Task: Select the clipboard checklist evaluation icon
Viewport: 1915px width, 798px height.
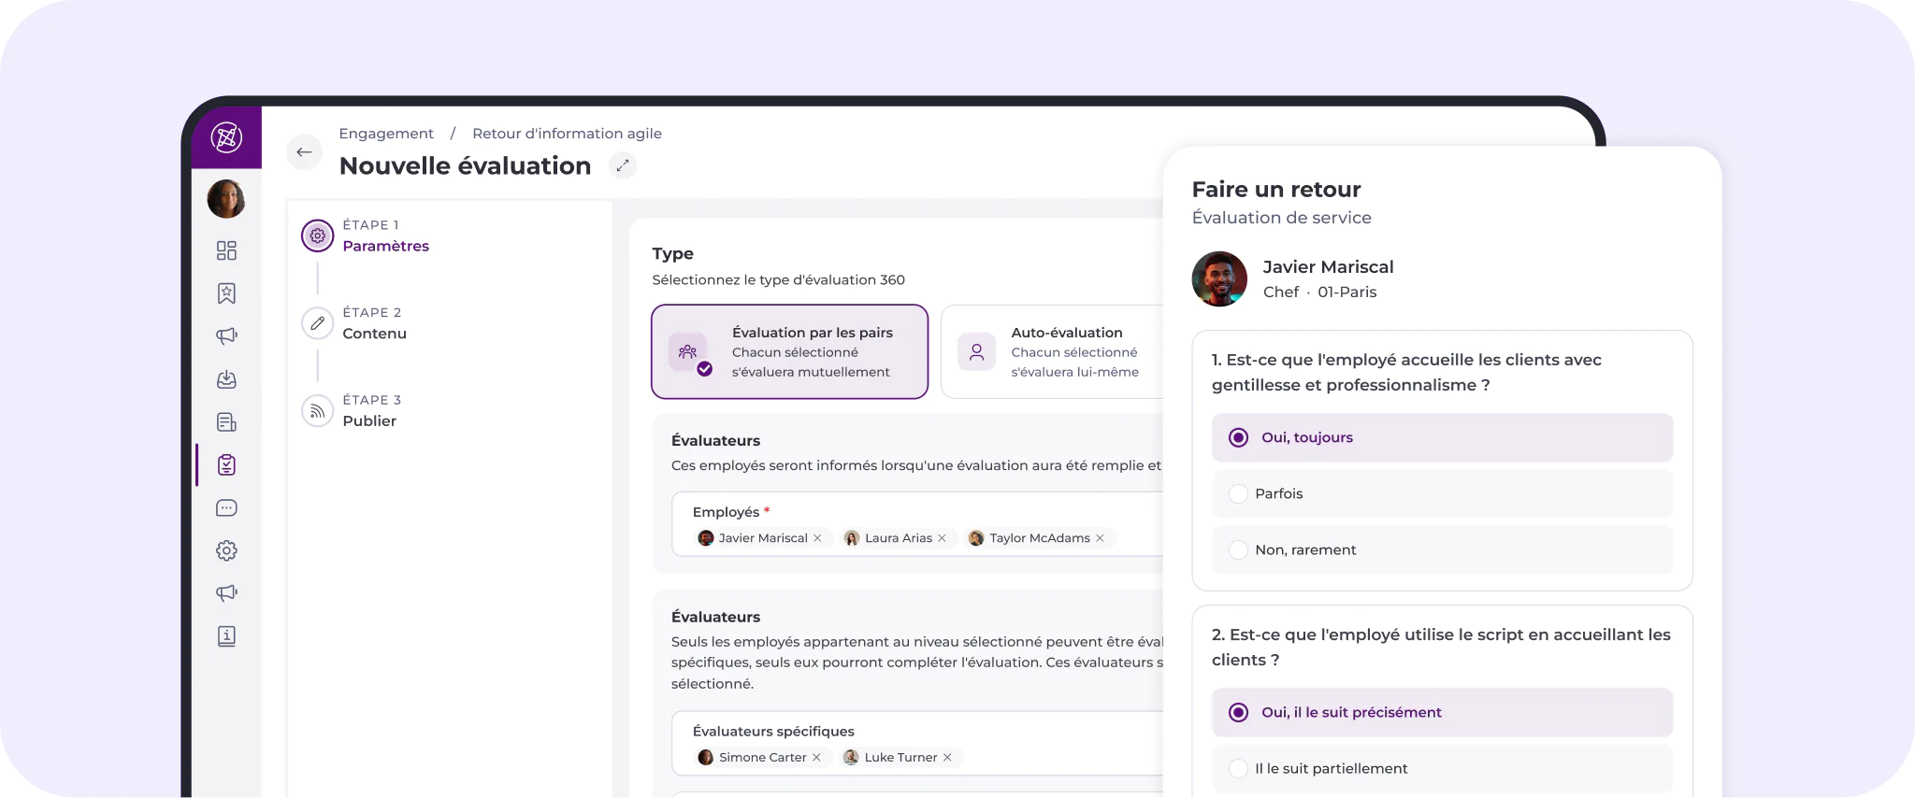Action: click(226, 464)
